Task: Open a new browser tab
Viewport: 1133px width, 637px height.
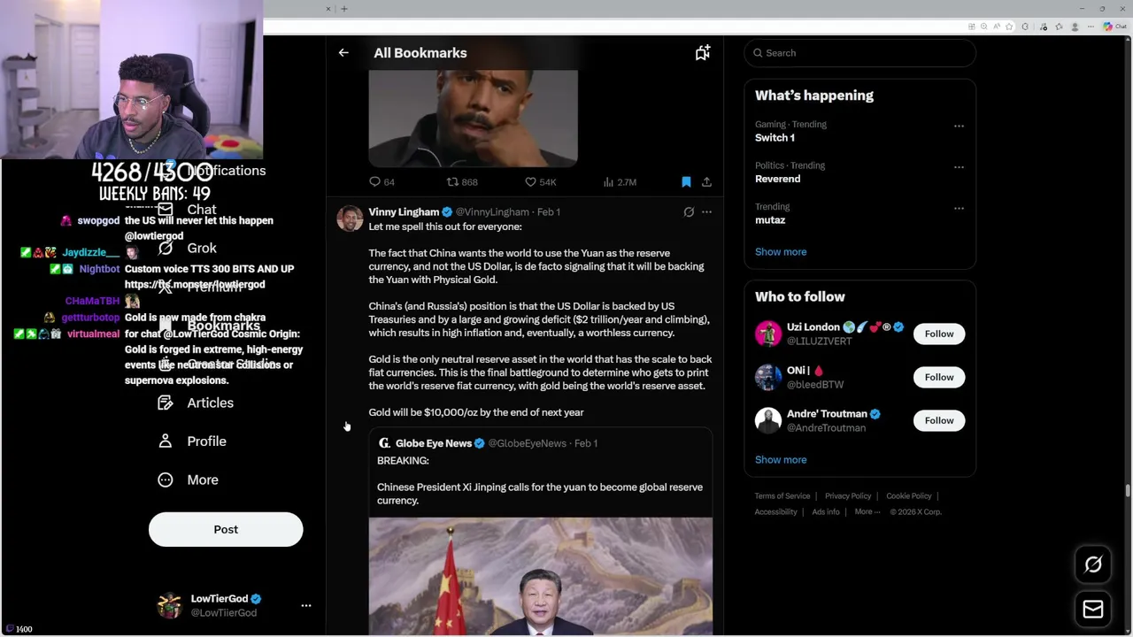Action: 344,9
